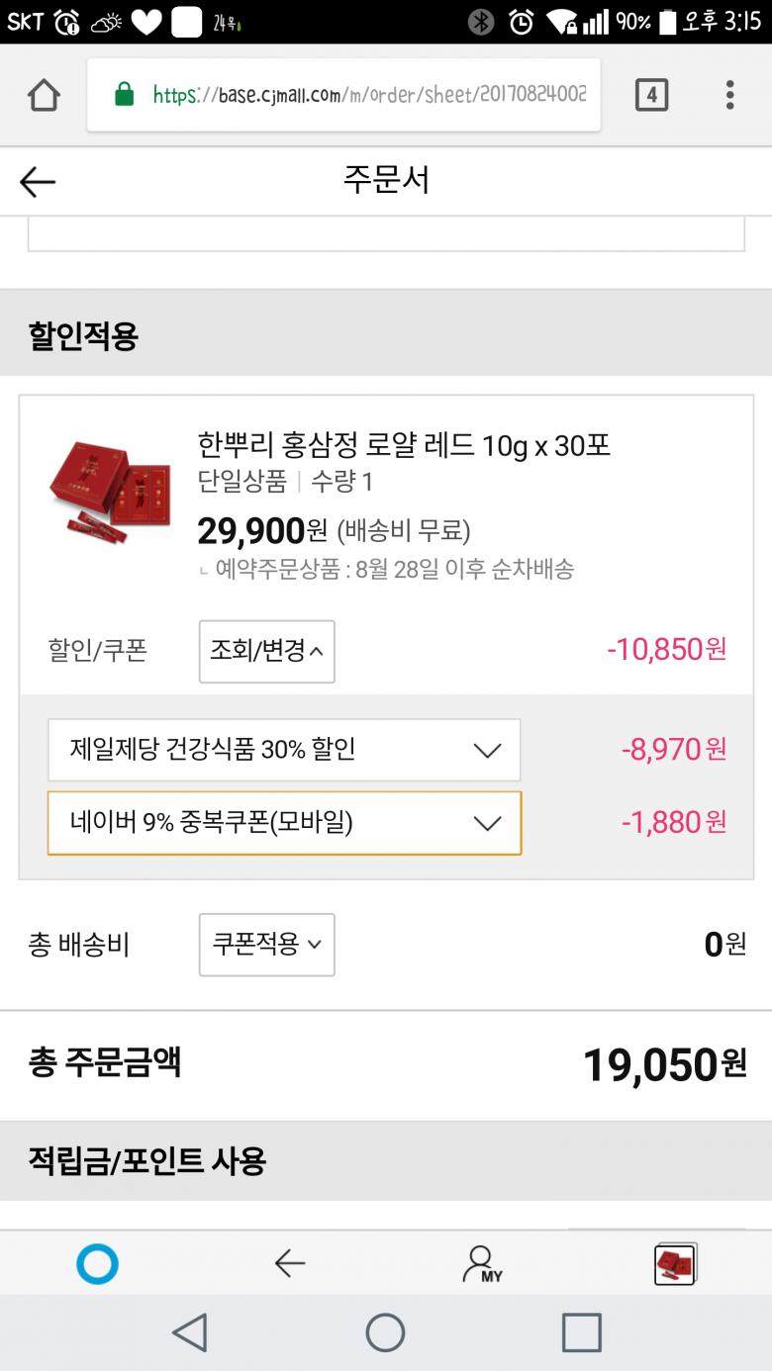
Task: Open the 네이버 9% 중복쿠폰(모바일) dropdown
Action: (284, 823)
